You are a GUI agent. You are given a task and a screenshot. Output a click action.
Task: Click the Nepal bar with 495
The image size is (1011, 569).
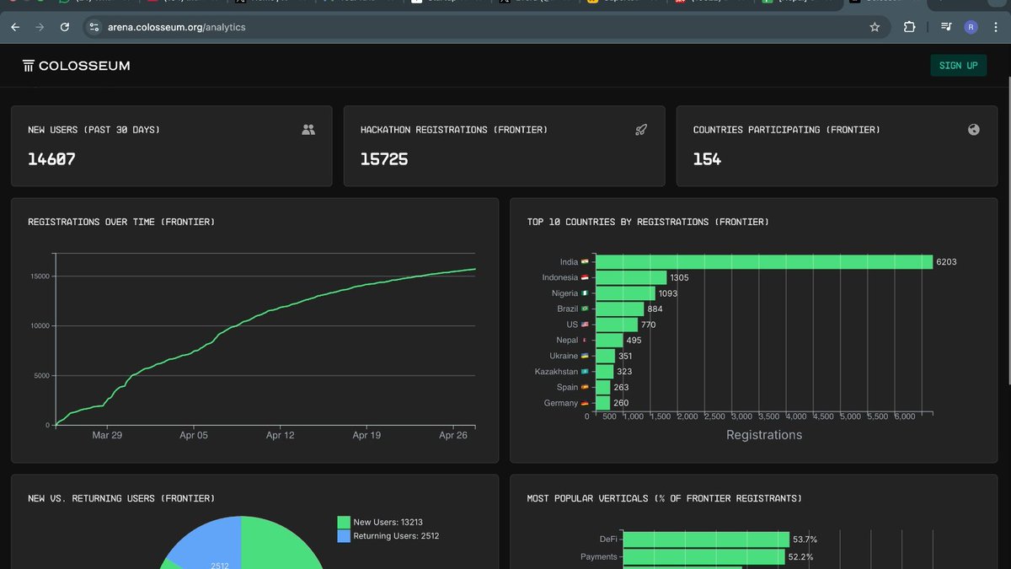coord(608,340)
